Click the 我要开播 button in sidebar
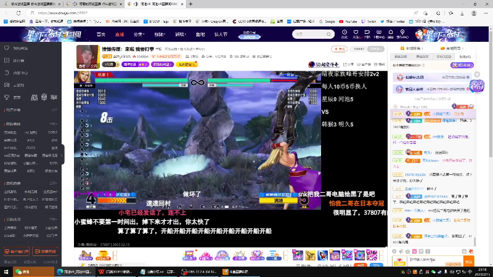Image resolution: width=493 pixels, height=277 pixels. coord(46,252)
